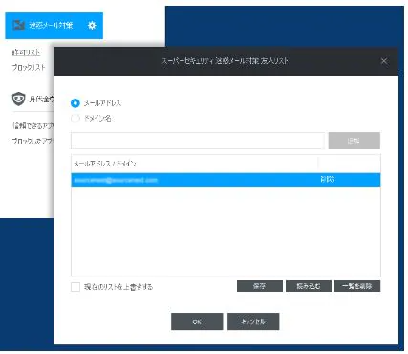
Task: Open the 許可リスト link
Action: [x=26, y=53]
